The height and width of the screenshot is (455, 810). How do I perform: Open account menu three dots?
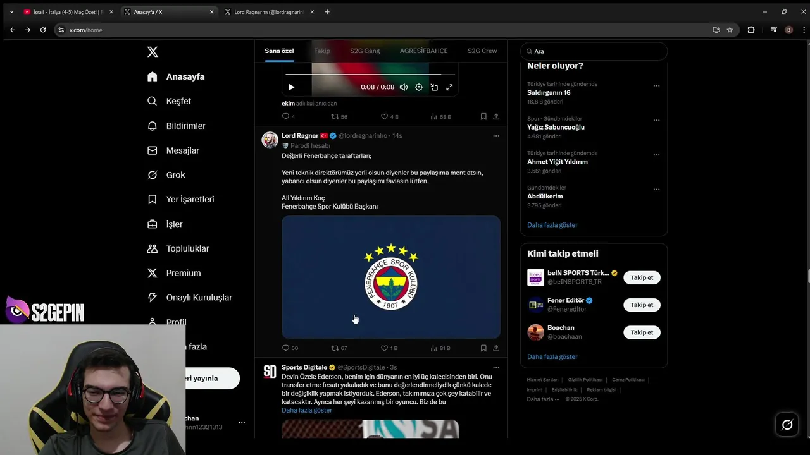coord(242,423)
